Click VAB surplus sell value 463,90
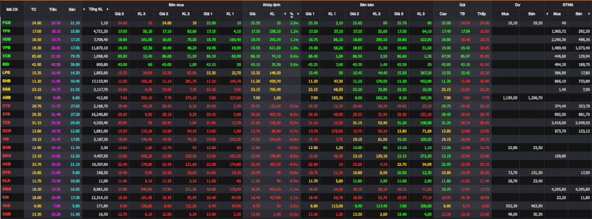The height and width of the screenshot is (219, 592). click(x=536, y=206)
